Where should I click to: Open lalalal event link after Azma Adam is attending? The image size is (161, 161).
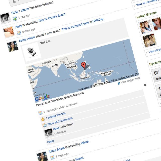pos(85,142)
